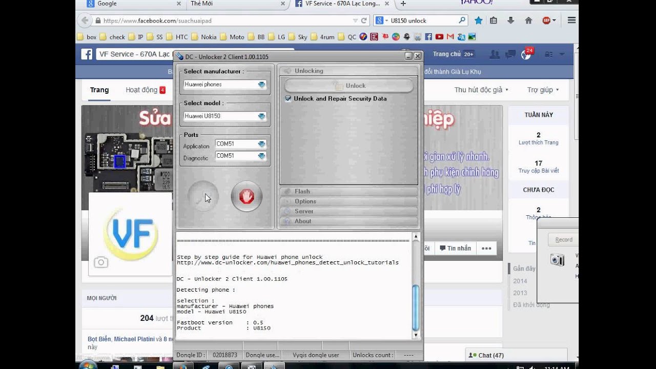Click Trang chủ in Facebook header

click(446, 54)
